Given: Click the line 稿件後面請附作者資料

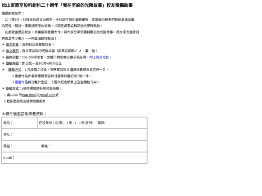Looking at the screenshot, I should [x=24, y=114].
